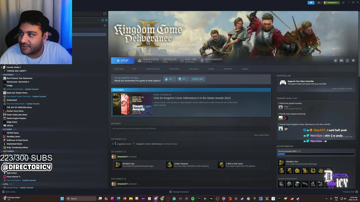Open game info circle icon
This screenshot has height=202, width=360.
coord(347,61)
